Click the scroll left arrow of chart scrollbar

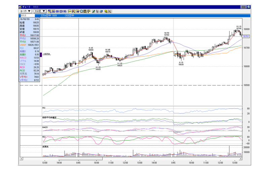coord(21,159)
